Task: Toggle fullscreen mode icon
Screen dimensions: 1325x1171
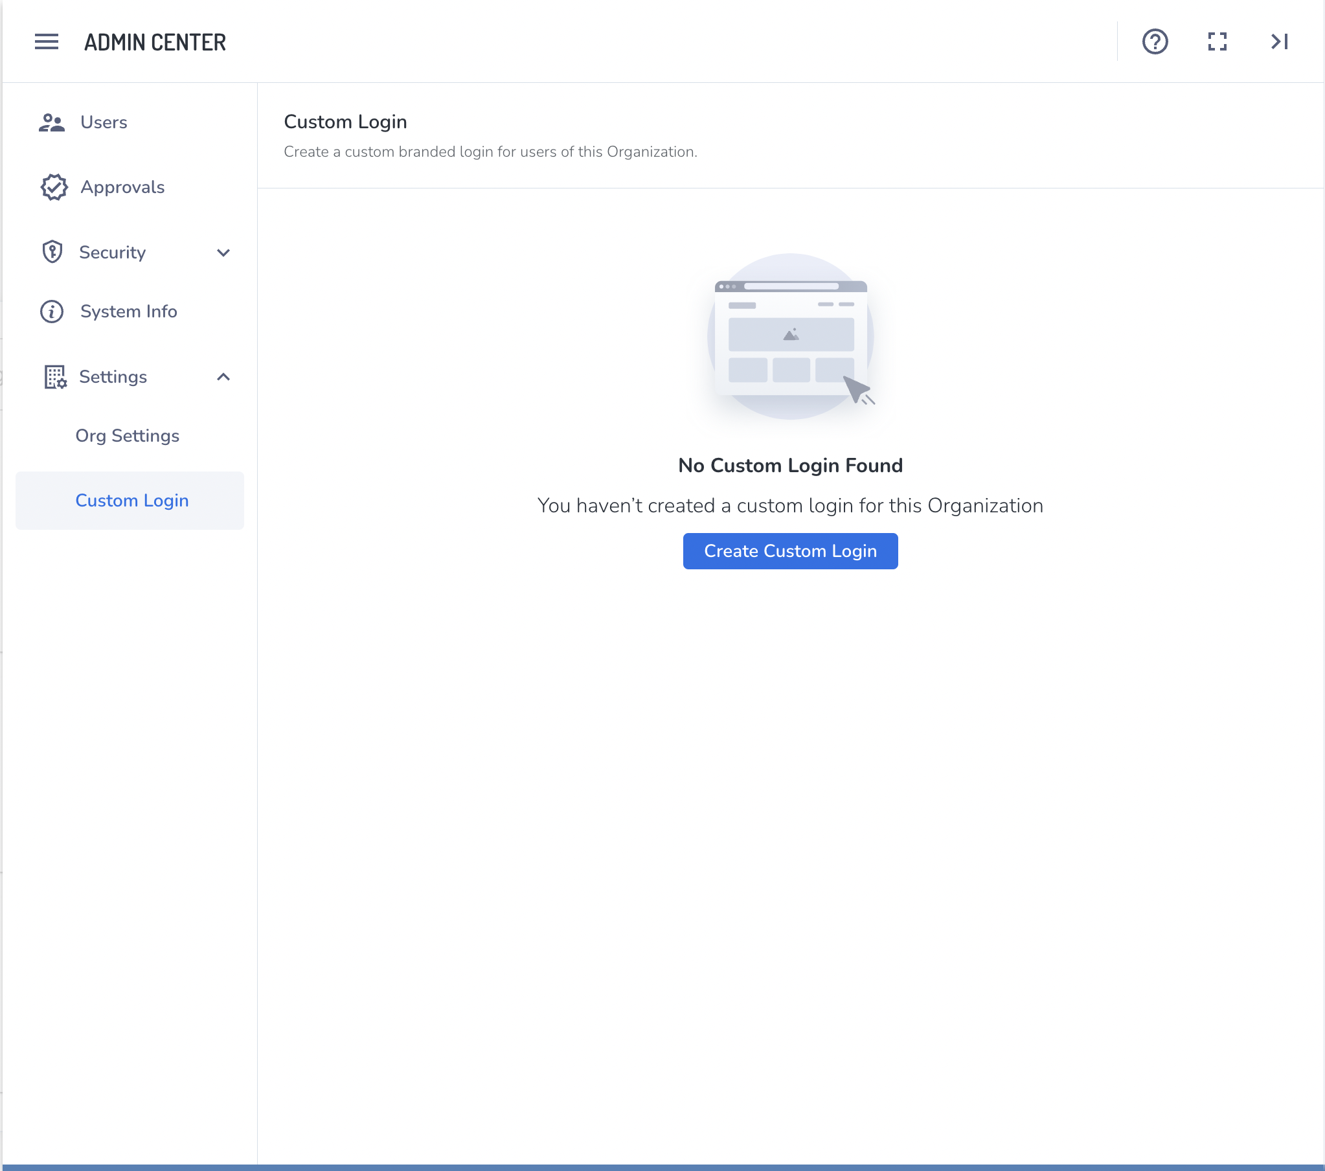Action: pyautogui.click(x=1217, y=42)
